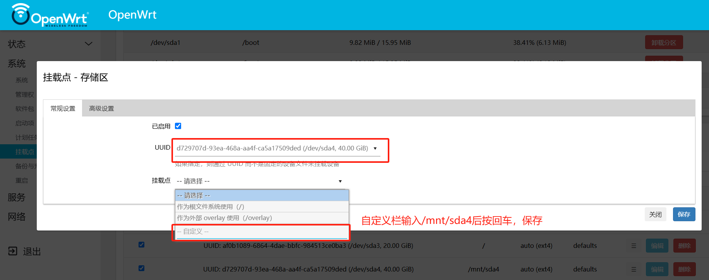Open the UUID dropdown
This screenshot has width=709, height=280.
(x=277, y=149)
